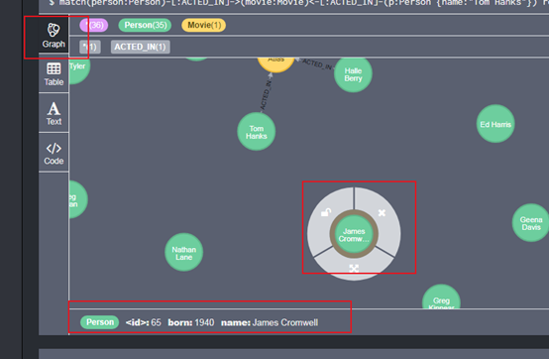Screen dimensions: 549x359
Task: Select the Tom Hanks node
Action: pos(257,132)
